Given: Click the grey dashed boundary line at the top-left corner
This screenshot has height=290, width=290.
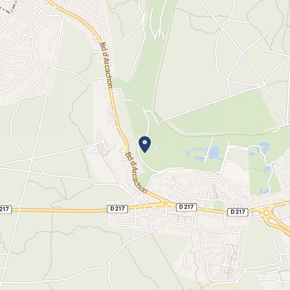Looking at the screenshot, I should click(x=8, y=6).
